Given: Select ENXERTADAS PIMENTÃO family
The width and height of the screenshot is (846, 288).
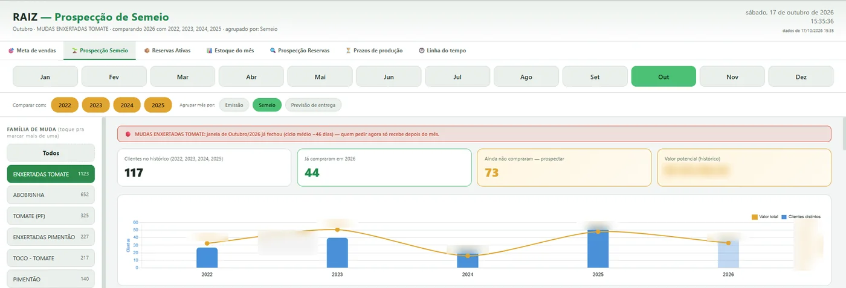Looking at the screenshot, I should (51, 237).
